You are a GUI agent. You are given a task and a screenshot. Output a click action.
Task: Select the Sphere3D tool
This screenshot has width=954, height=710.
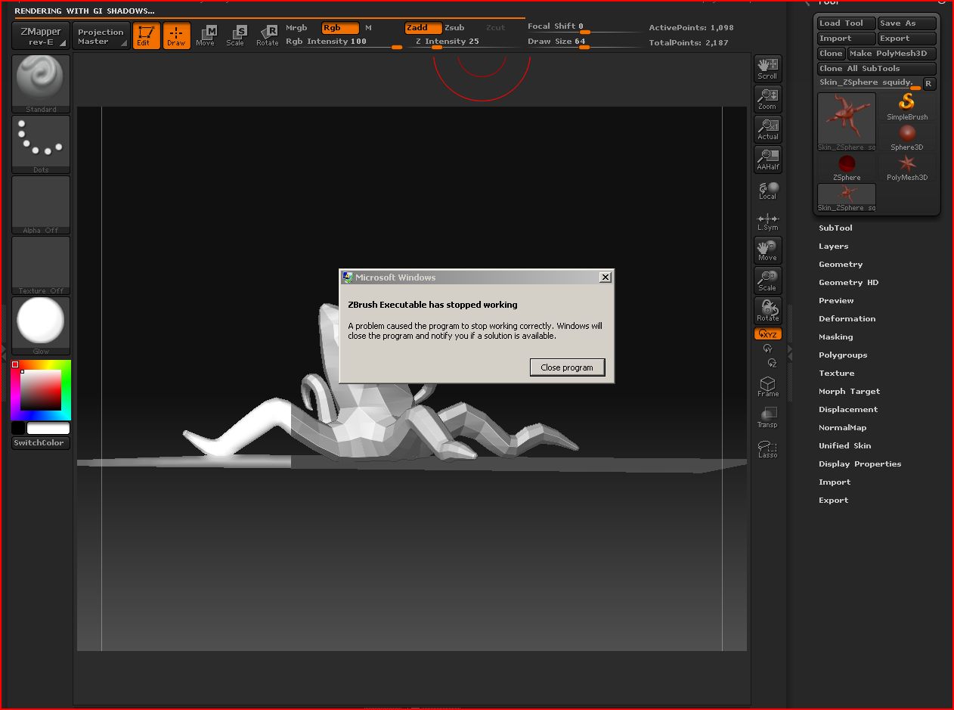[907, 137]
